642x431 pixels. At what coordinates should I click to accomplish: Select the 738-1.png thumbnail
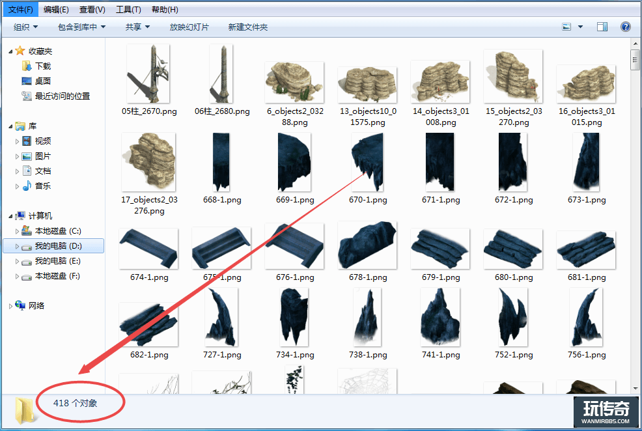367,317
